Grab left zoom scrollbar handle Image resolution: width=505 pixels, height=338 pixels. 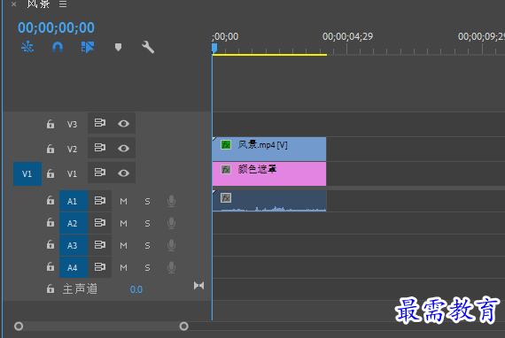pos(19,326)
